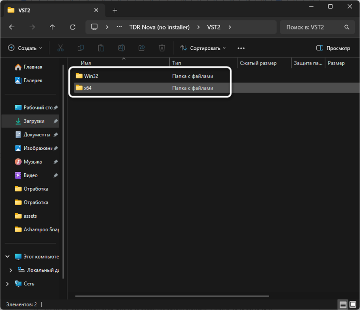
Task: Click the Delete trash bin icon
Action: 162,48
